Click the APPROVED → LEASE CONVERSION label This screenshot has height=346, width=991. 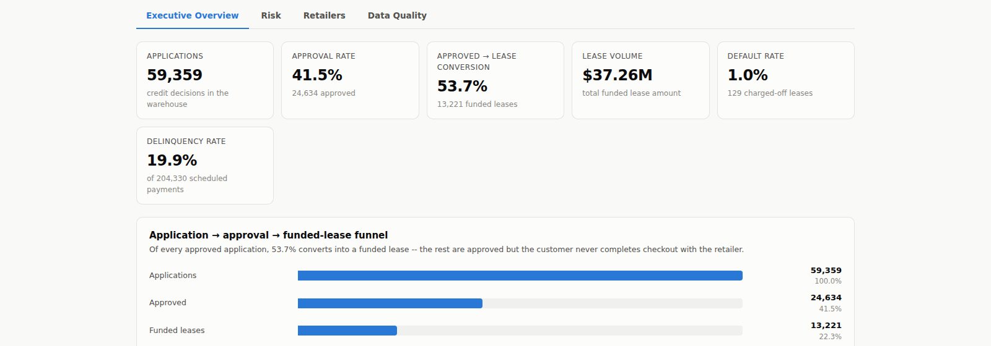(x=476, y=62)
